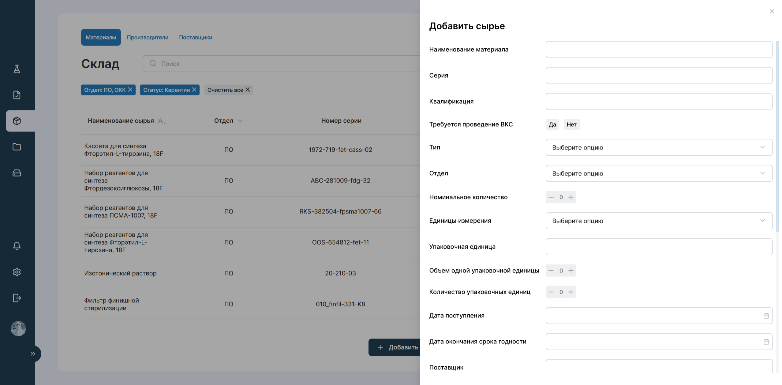Close the Добавить сырье panel
Image resolution: width=782 pixels, height=385 pixels.
click(772, 11)
